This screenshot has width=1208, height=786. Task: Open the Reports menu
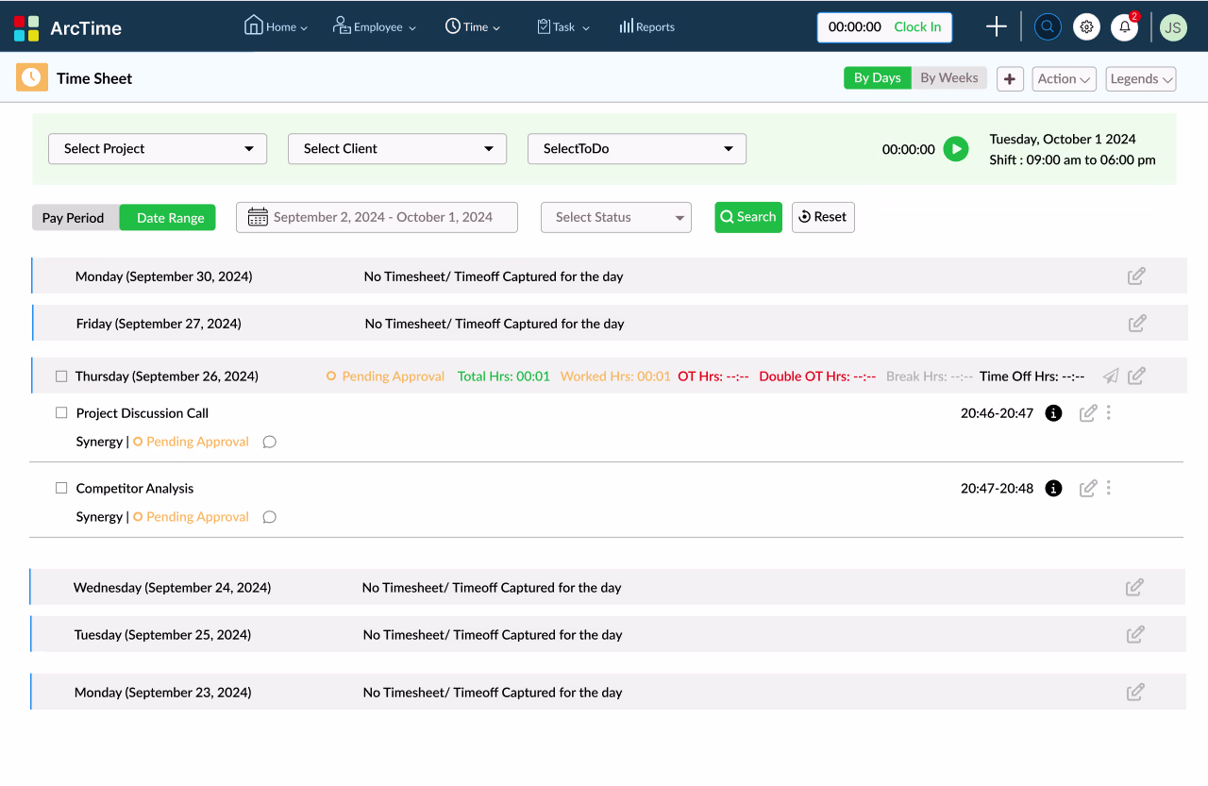click(x=646, y=26)
